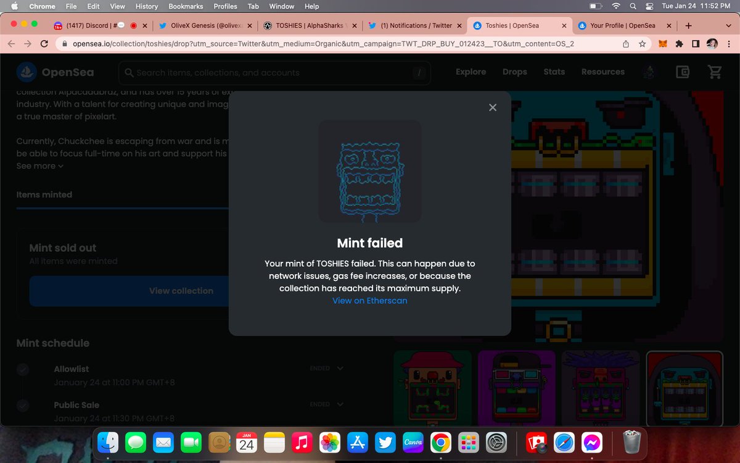This screenshot has height=463, width=740.
Task: Open Music from the dock
Action: point(302,443)
